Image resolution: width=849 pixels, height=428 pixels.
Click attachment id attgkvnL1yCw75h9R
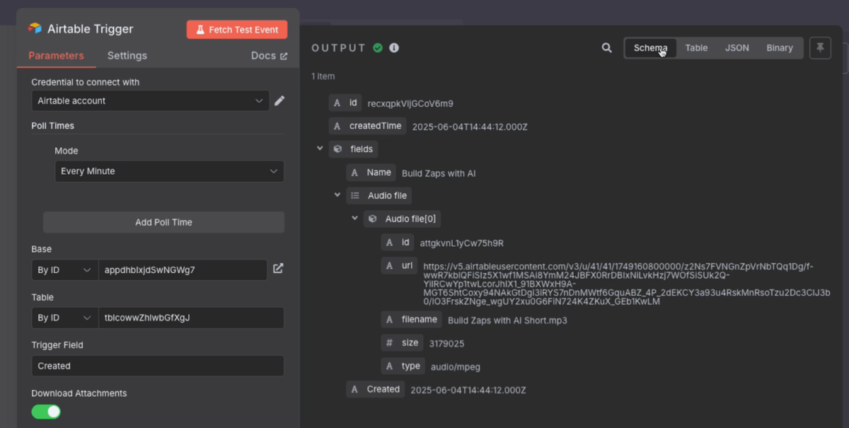(x=461, y=243)
